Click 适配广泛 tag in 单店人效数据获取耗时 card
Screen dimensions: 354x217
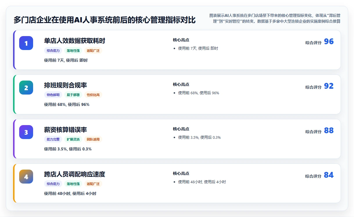[93, 51]
